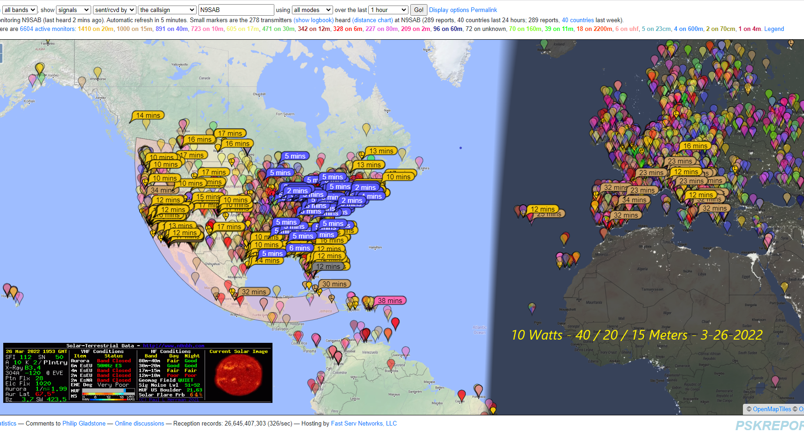Click the Go! button

coord(419,10)
